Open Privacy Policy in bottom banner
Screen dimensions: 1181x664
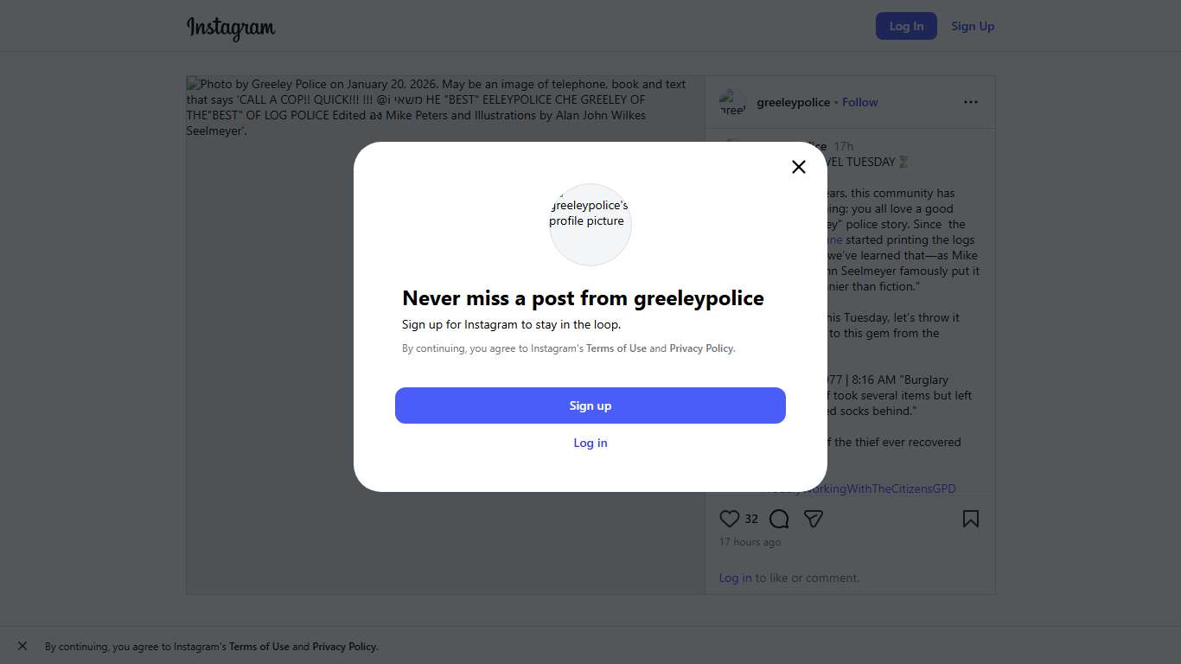[344, 647]
